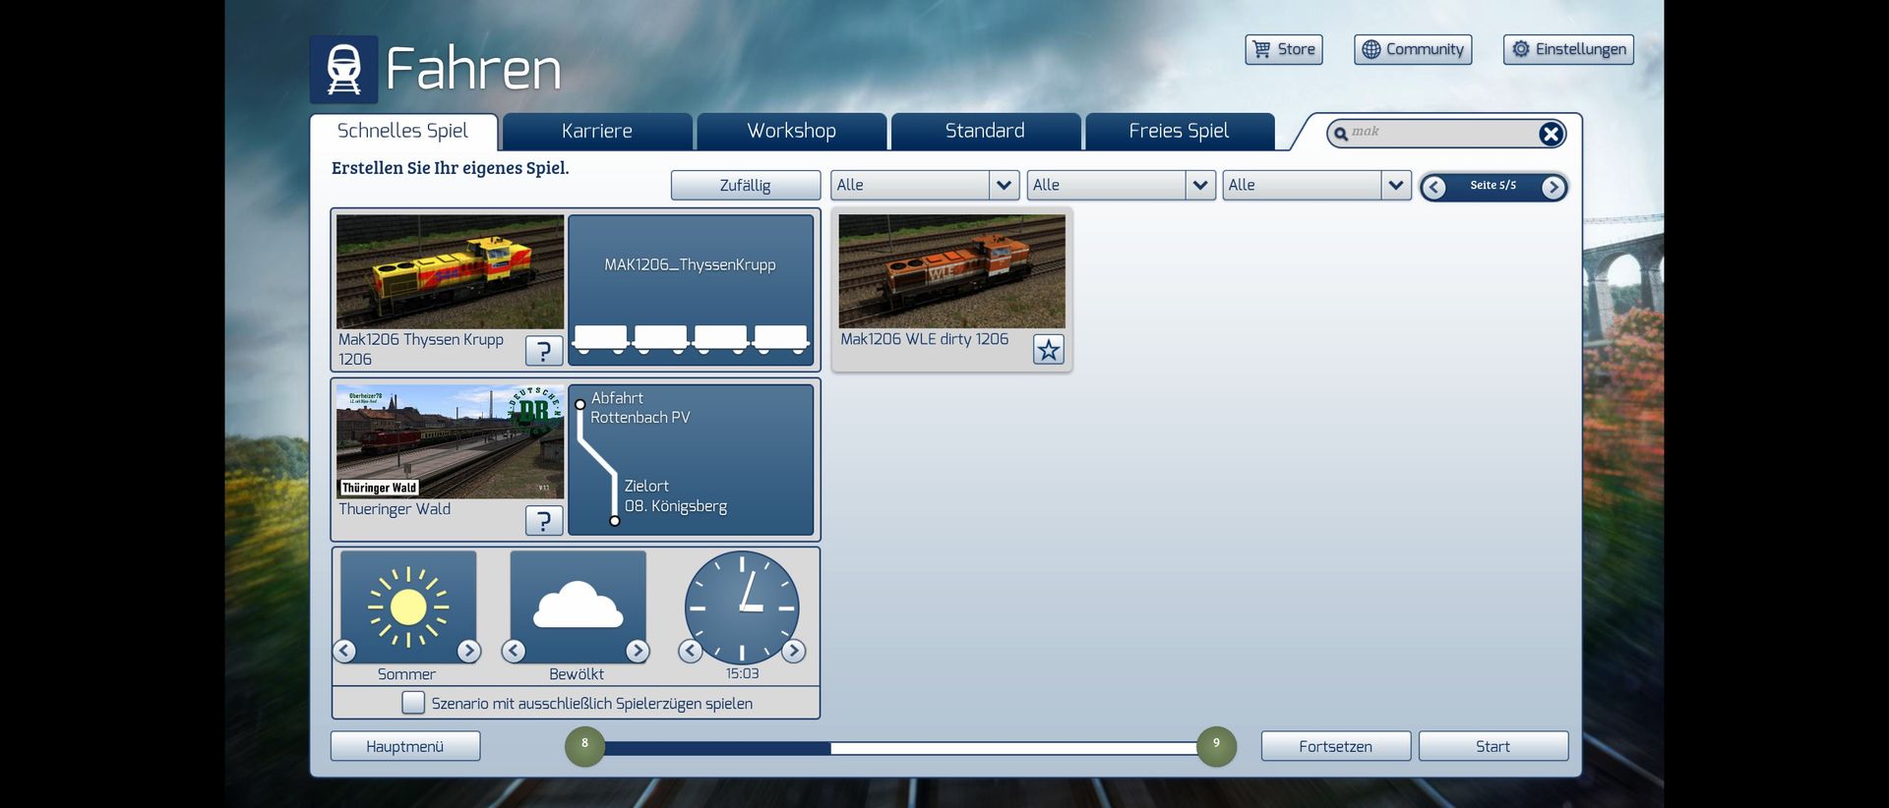Click the level progress bar
The width and height of the screenshot is (1889, 808).
coord(900,748)
